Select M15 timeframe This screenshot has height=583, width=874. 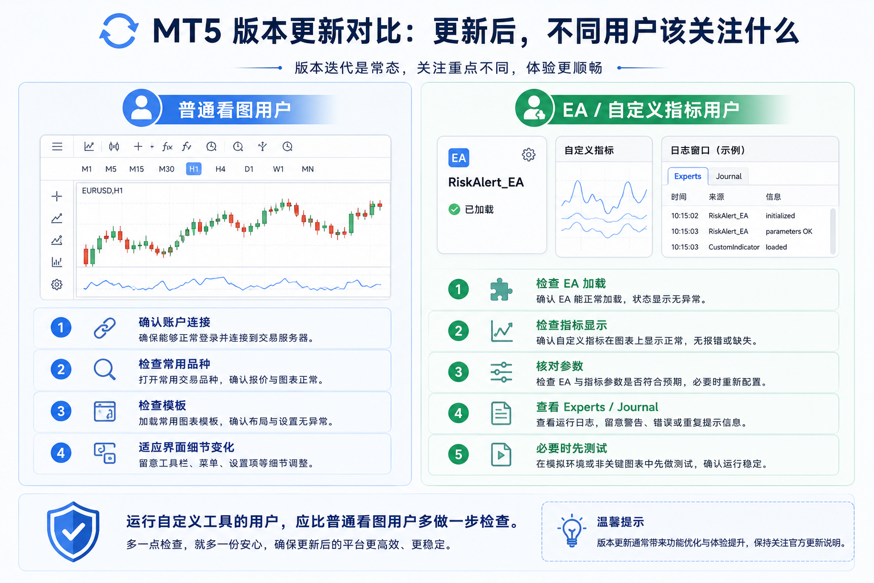(x=137, y=169)
